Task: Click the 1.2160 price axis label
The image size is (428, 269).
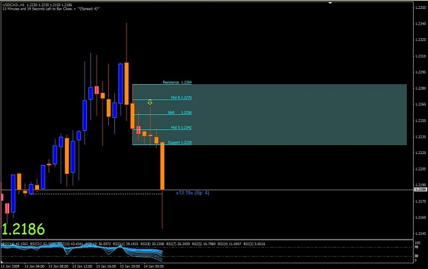Action: (x=420, y=218)
